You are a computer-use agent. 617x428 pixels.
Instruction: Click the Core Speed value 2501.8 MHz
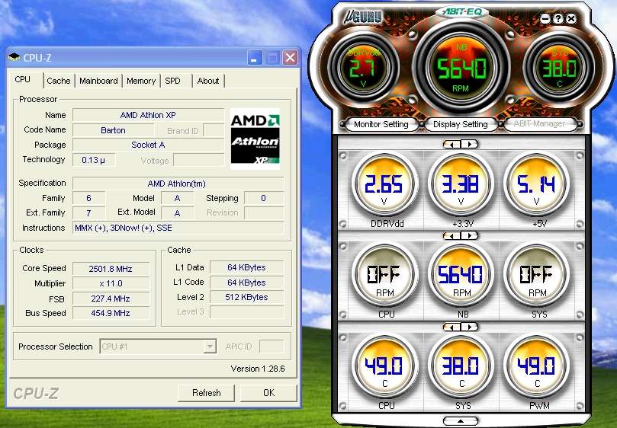point(111,269)
